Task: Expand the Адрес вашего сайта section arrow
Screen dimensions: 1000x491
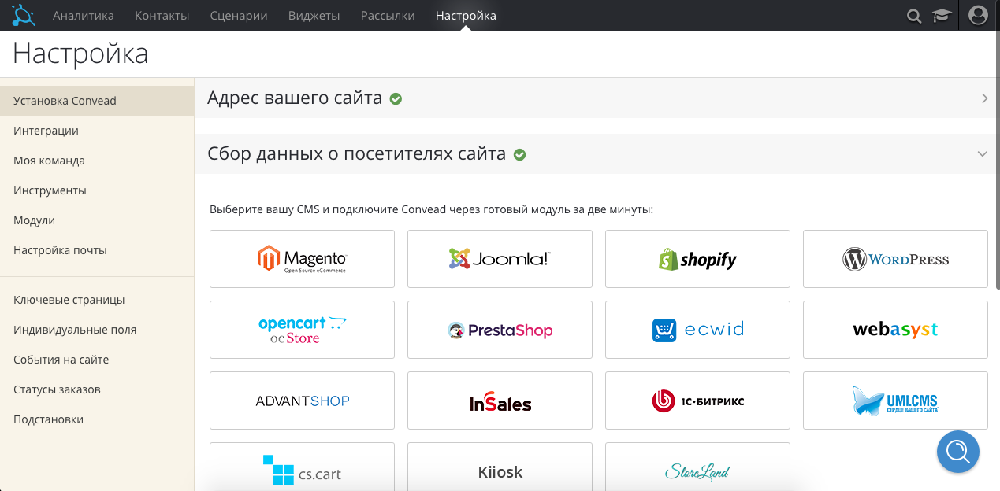Action: tap(984, 98)
